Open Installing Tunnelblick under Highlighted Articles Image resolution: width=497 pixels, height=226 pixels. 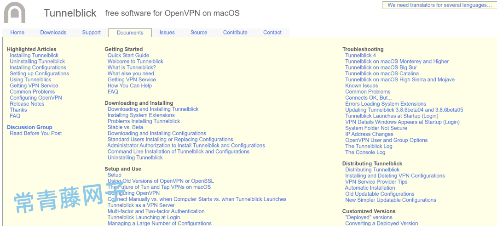(34, 56)
